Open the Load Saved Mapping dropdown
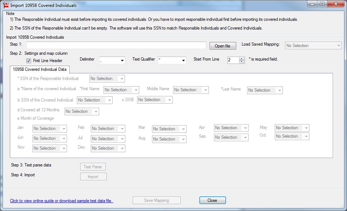This screenshot has height=211, width=347. point(313,46)
